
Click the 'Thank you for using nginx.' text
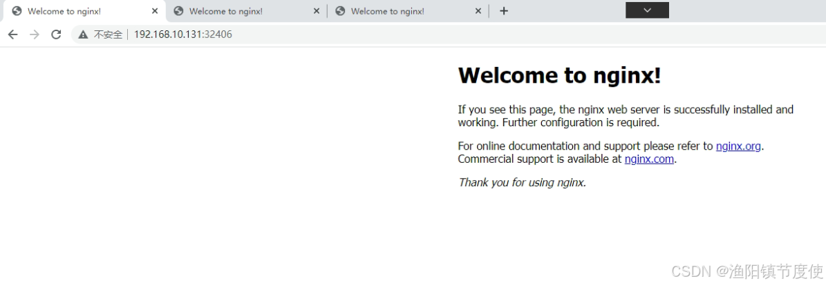click(x=522, y=182)
